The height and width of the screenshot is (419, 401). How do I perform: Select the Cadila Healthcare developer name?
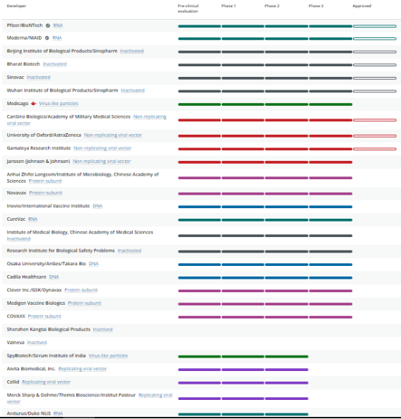click(x=27, y=277)
